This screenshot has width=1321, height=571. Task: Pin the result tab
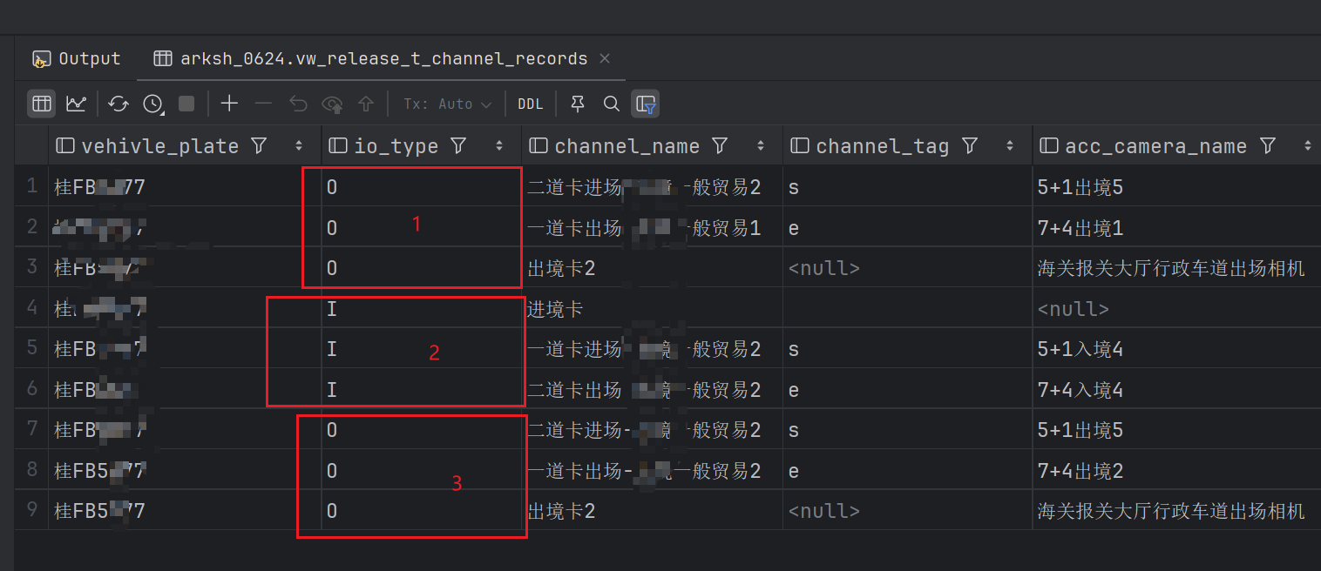577,104
